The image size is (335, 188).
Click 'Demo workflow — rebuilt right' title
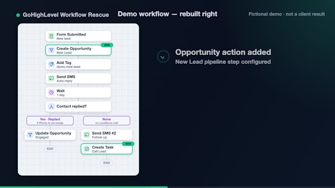[x=167, y=14]
